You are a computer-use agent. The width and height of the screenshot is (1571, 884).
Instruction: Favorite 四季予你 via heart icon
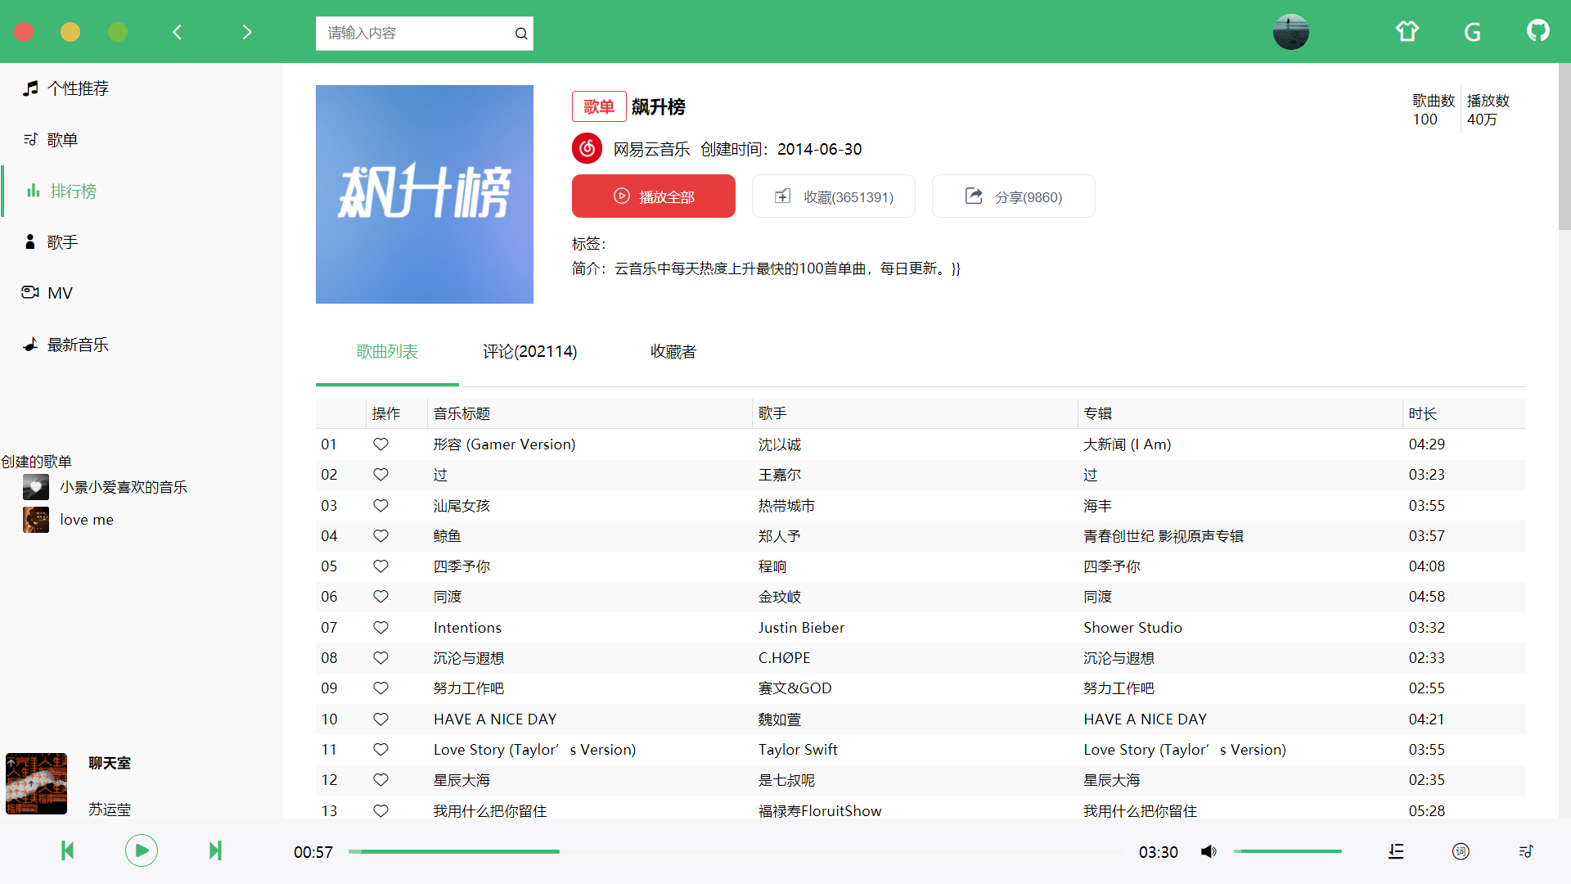tap(380, 566)
